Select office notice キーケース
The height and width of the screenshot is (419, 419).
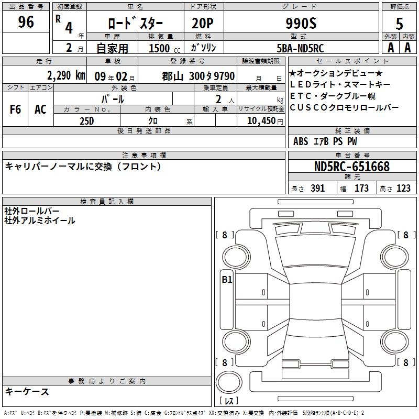click(27, 392)
